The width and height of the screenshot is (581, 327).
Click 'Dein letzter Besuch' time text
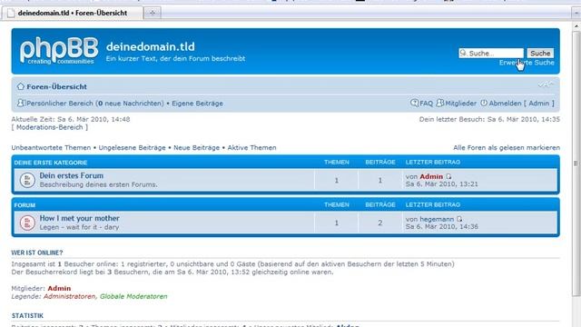(489, 119)
